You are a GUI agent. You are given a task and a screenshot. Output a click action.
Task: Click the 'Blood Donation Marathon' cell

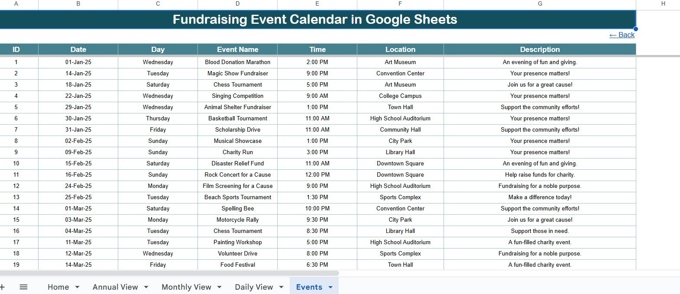coord(237,62)
